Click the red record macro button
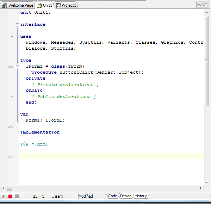This screenshot has width=211, height=204. tap(10, 197)
